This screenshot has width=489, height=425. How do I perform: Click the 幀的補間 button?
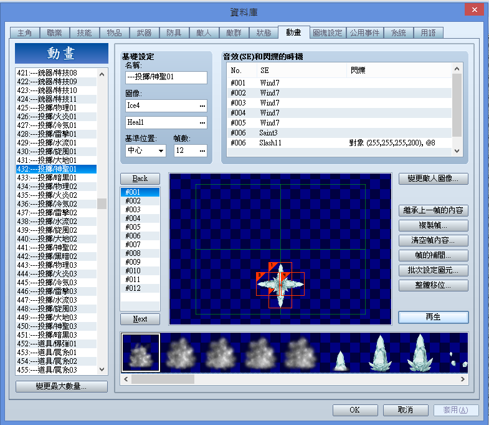click(x=433, y=255)
